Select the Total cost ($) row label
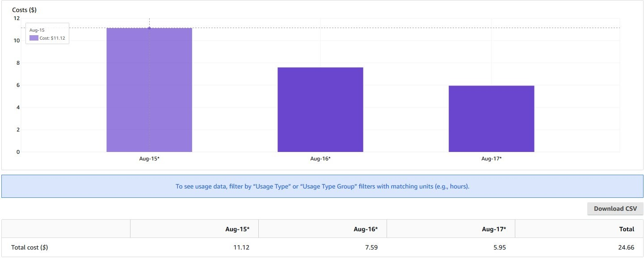This screenshot has height=258, width=644. point(29,247)
